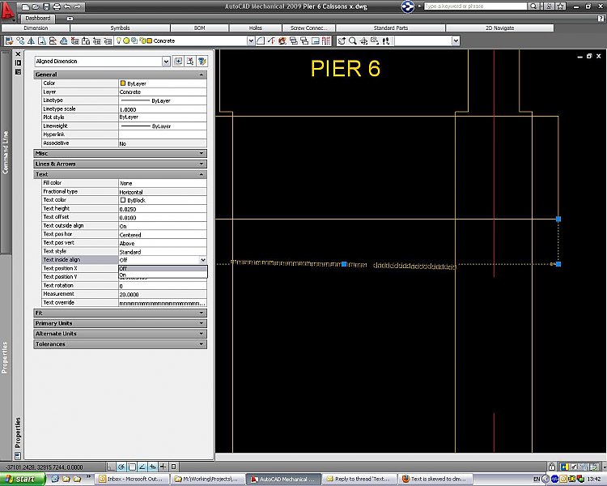Click the Quick Select icon in Properties palette
Screen dimensions: 607x486
pos(202,61)
